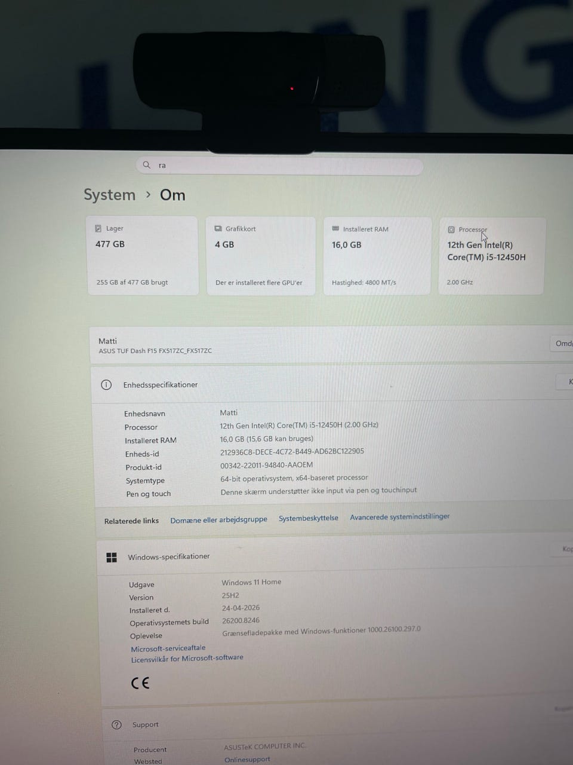Click the Installeret RAM row 16,0 GB value
573x765 pixels.
coord(266,439)
